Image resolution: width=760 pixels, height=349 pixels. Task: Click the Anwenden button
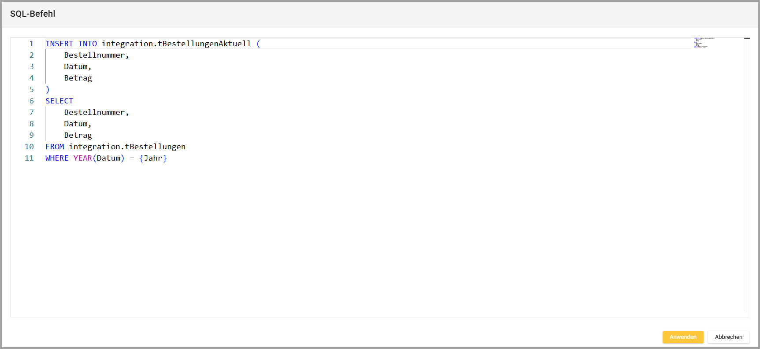682,337
